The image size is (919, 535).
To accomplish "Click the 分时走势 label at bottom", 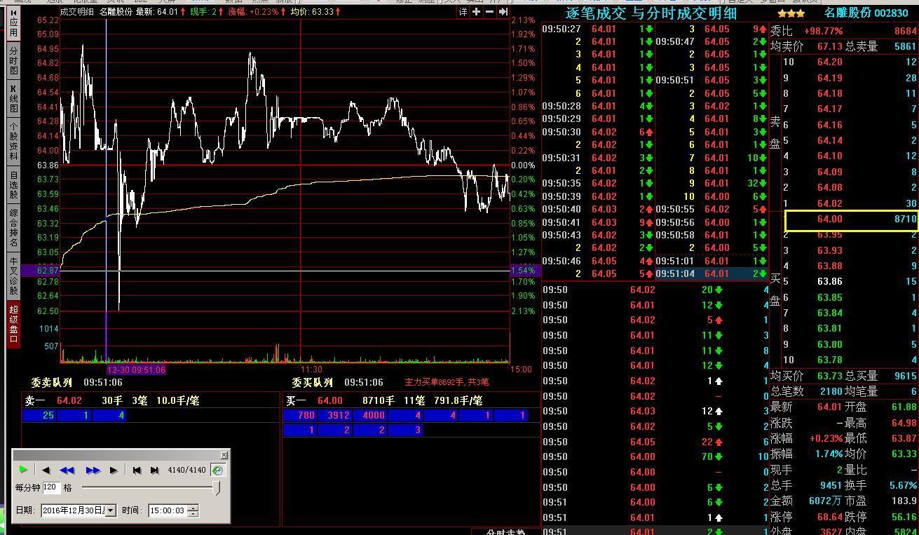I will (505, 532).
